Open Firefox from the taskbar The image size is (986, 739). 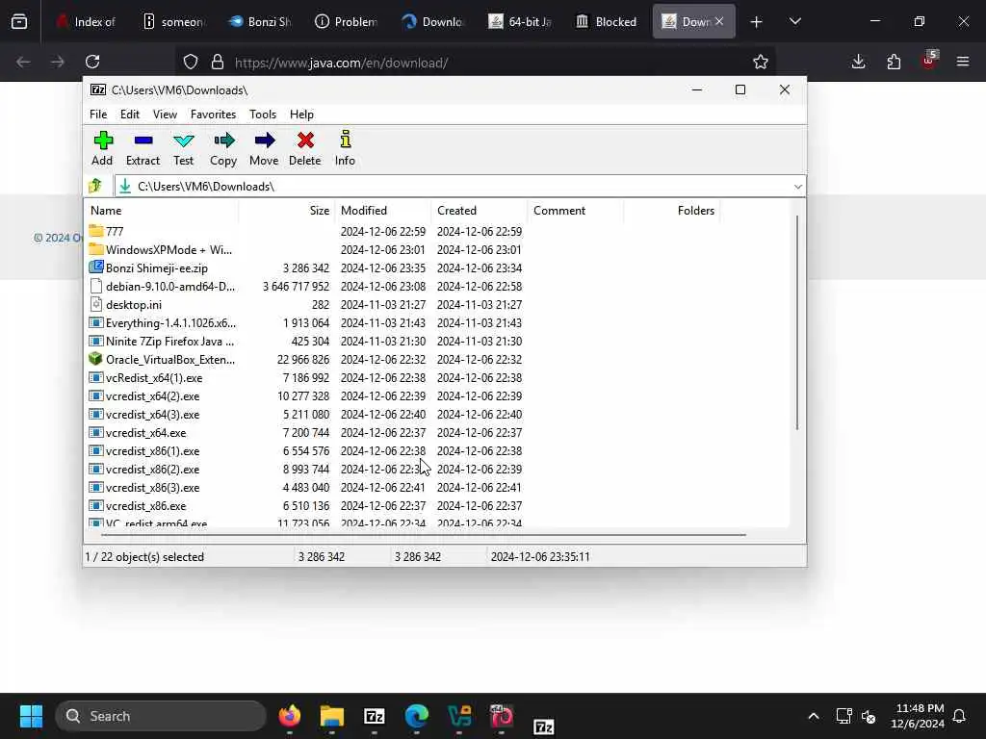click(290, 716)
